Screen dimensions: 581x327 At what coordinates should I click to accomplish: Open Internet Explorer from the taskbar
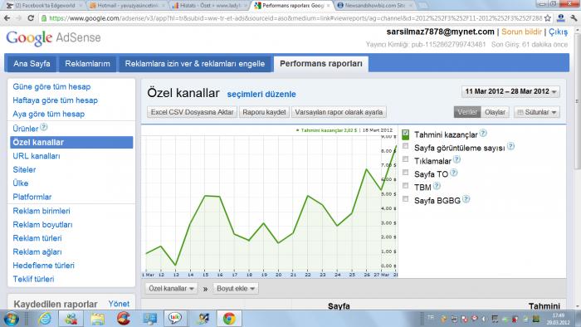pyautogui.click(x=45, y=319)
